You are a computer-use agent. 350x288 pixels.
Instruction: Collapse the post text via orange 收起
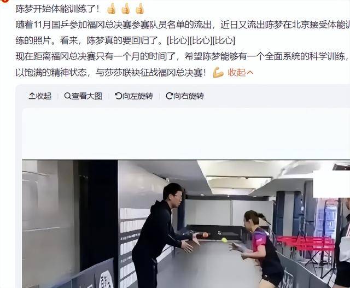[237, 73]
